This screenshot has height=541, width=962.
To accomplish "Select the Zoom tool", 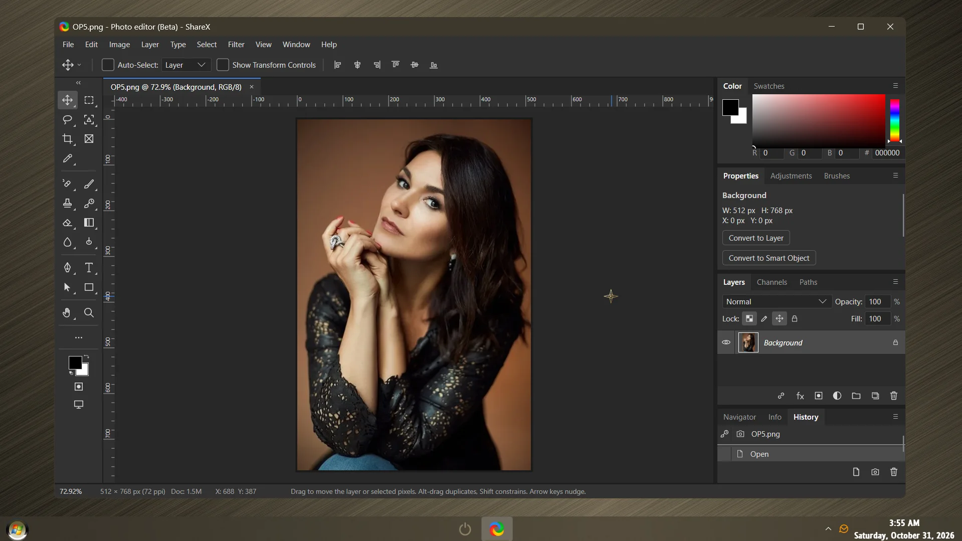I will [x=89, y=313].
